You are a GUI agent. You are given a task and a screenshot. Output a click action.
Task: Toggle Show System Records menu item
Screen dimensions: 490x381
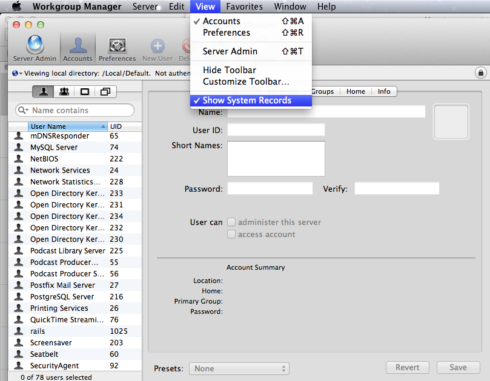point(251,100)
